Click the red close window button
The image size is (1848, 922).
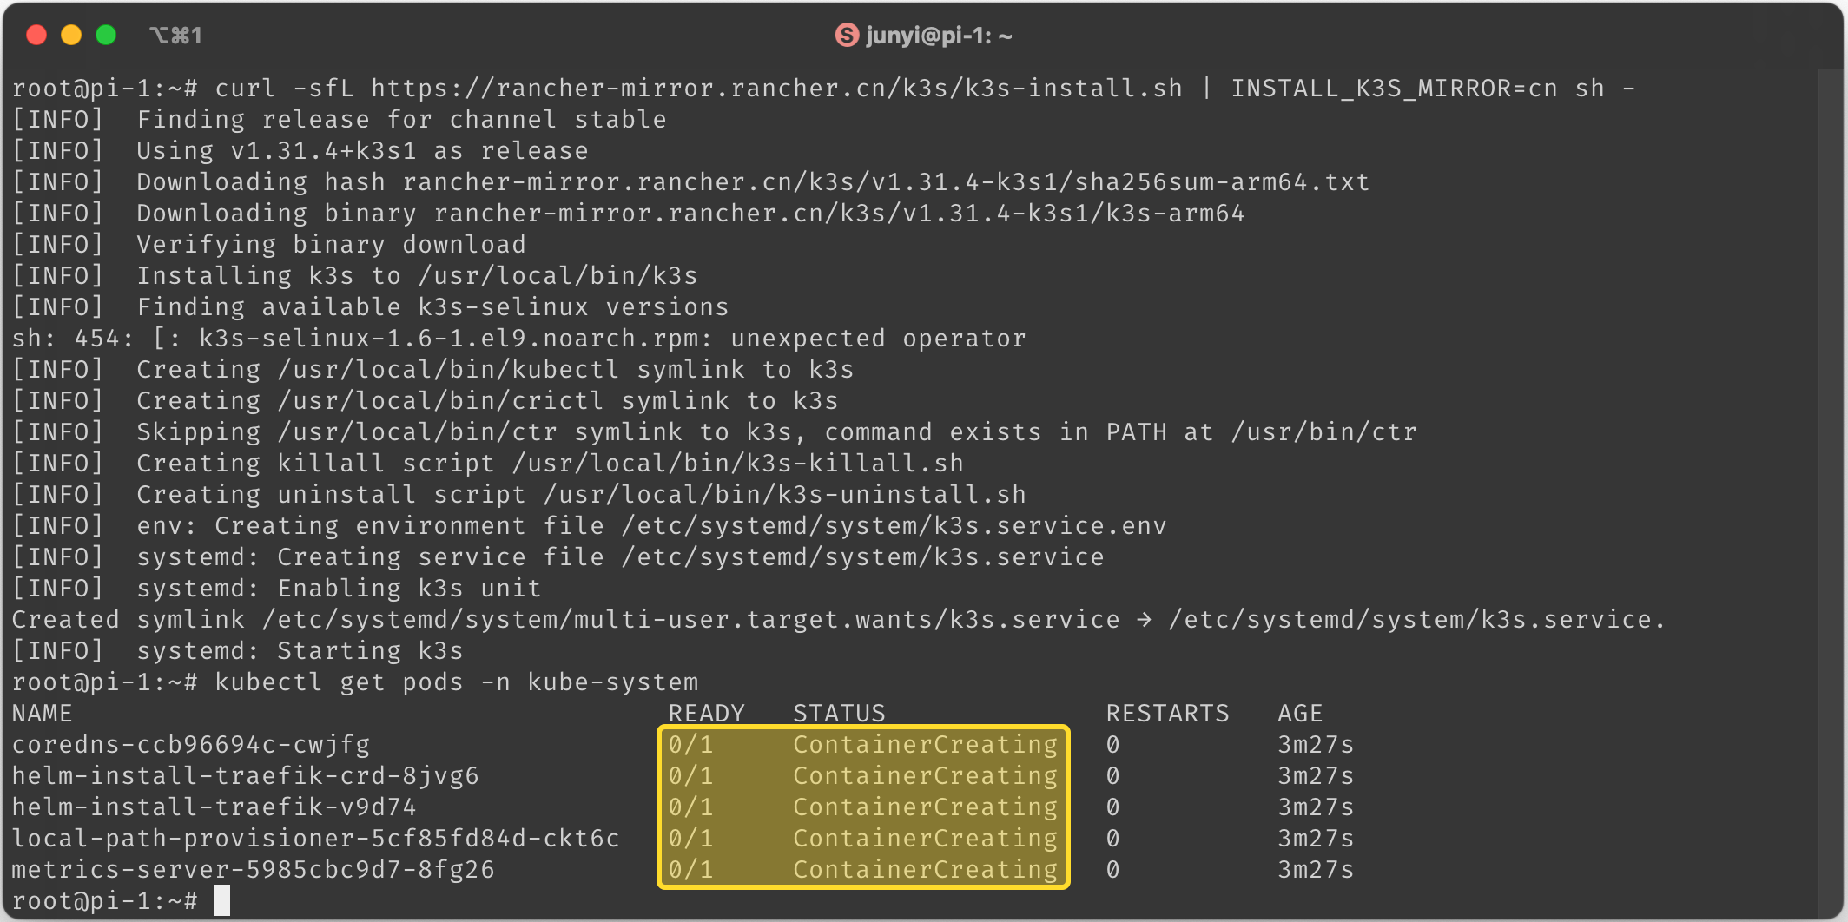pos(36,35)
